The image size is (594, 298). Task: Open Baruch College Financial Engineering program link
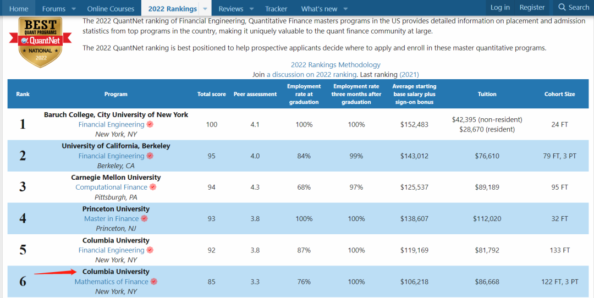[111, 124]
